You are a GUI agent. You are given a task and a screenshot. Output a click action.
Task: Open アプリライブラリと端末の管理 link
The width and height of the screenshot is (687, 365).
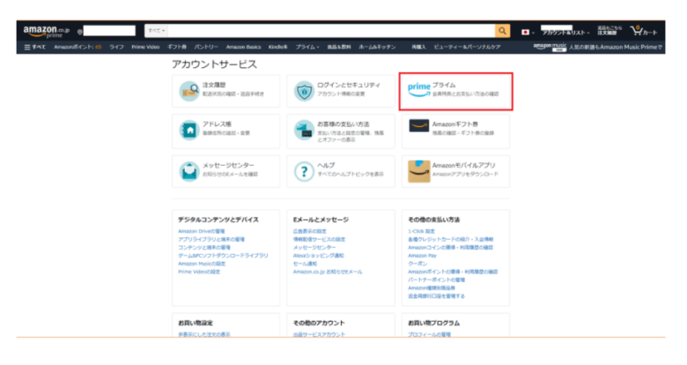(x=211, y=240)
